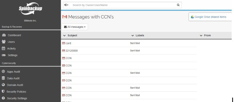
Task: Open Data Audit in the sidebar
Action: point(13,78)
